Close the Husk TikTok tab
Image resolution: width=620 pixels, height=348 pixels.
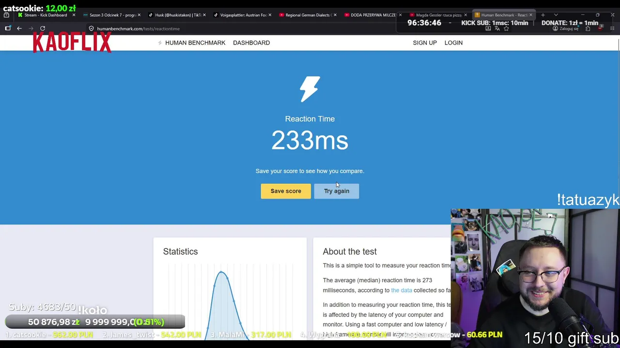204,15
